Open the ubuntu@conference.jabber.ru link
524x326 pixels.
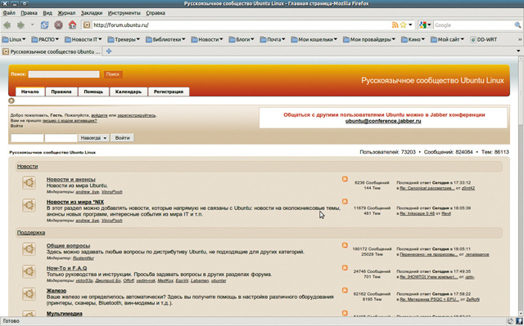coord(383,121)
